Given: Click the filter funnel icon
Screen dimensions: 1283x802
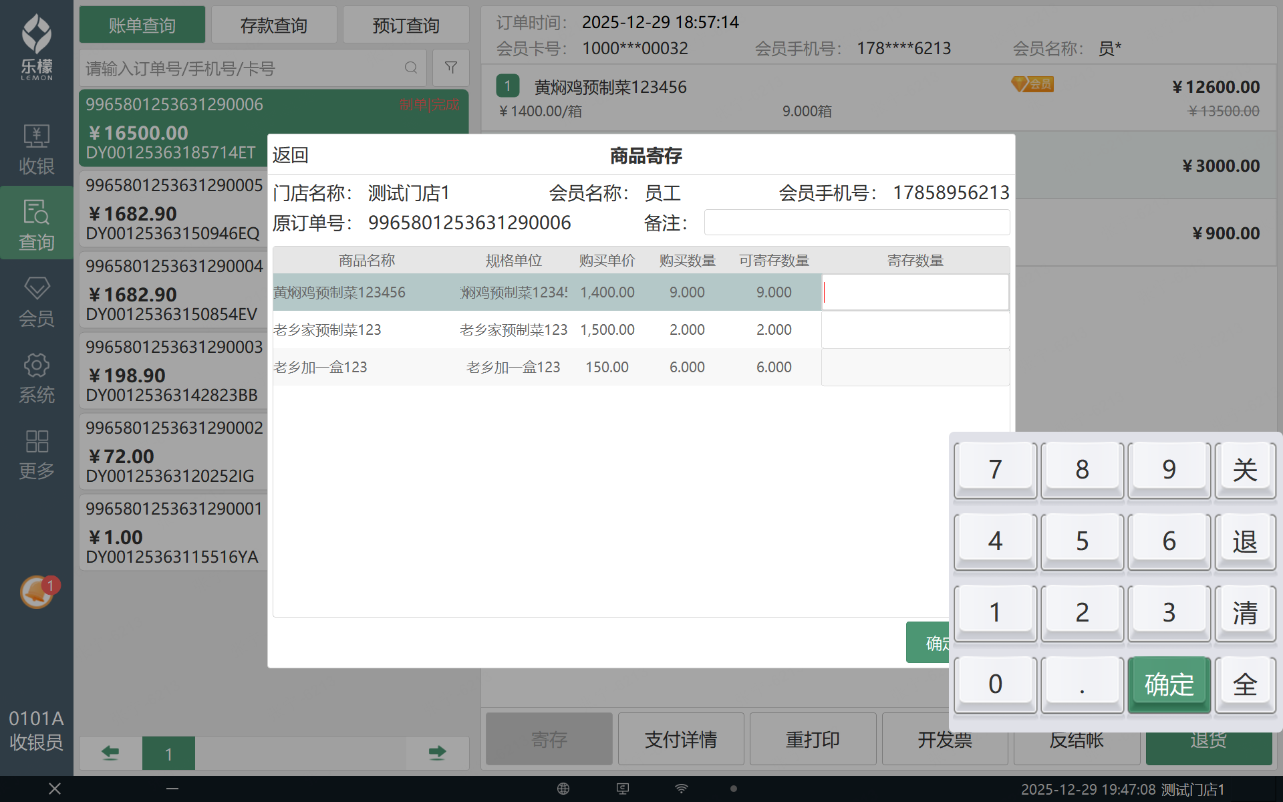Looking at the screenshot, I should [x=450, y=68].
